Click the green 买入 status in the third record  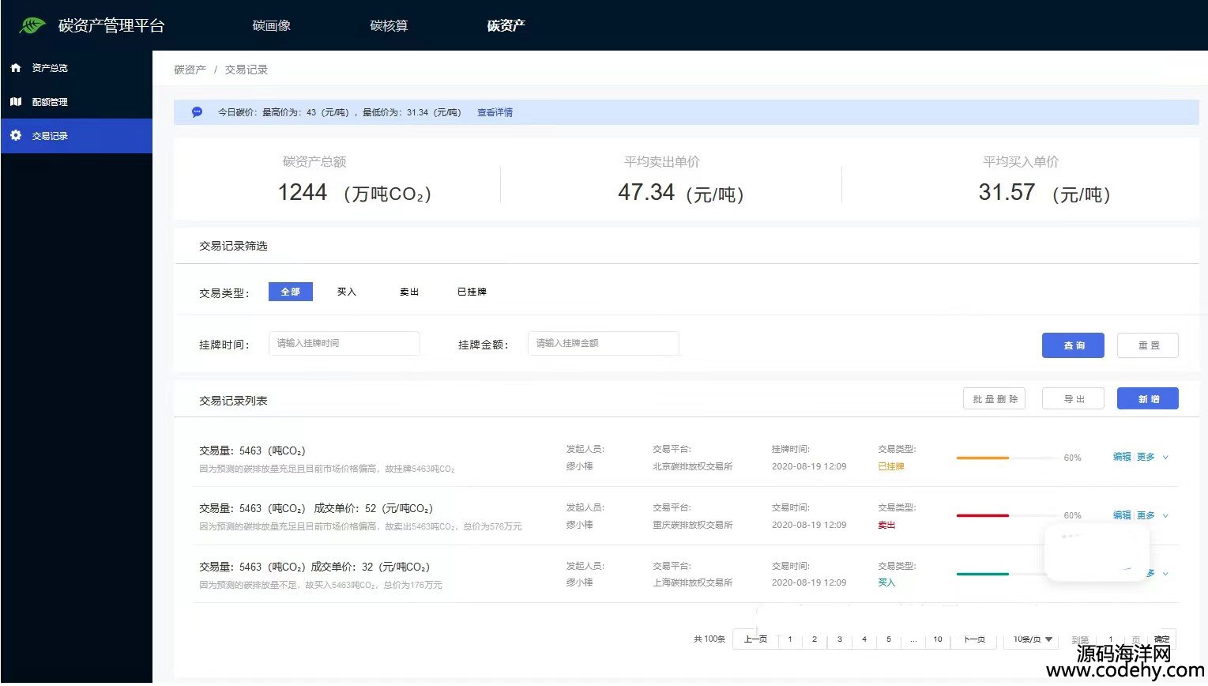pos(886,582)
